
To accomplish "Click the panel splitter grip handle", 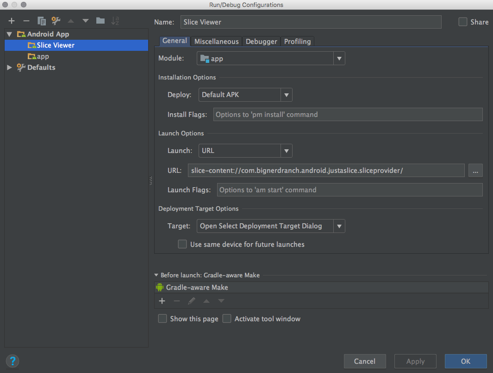I will (150, 181).
